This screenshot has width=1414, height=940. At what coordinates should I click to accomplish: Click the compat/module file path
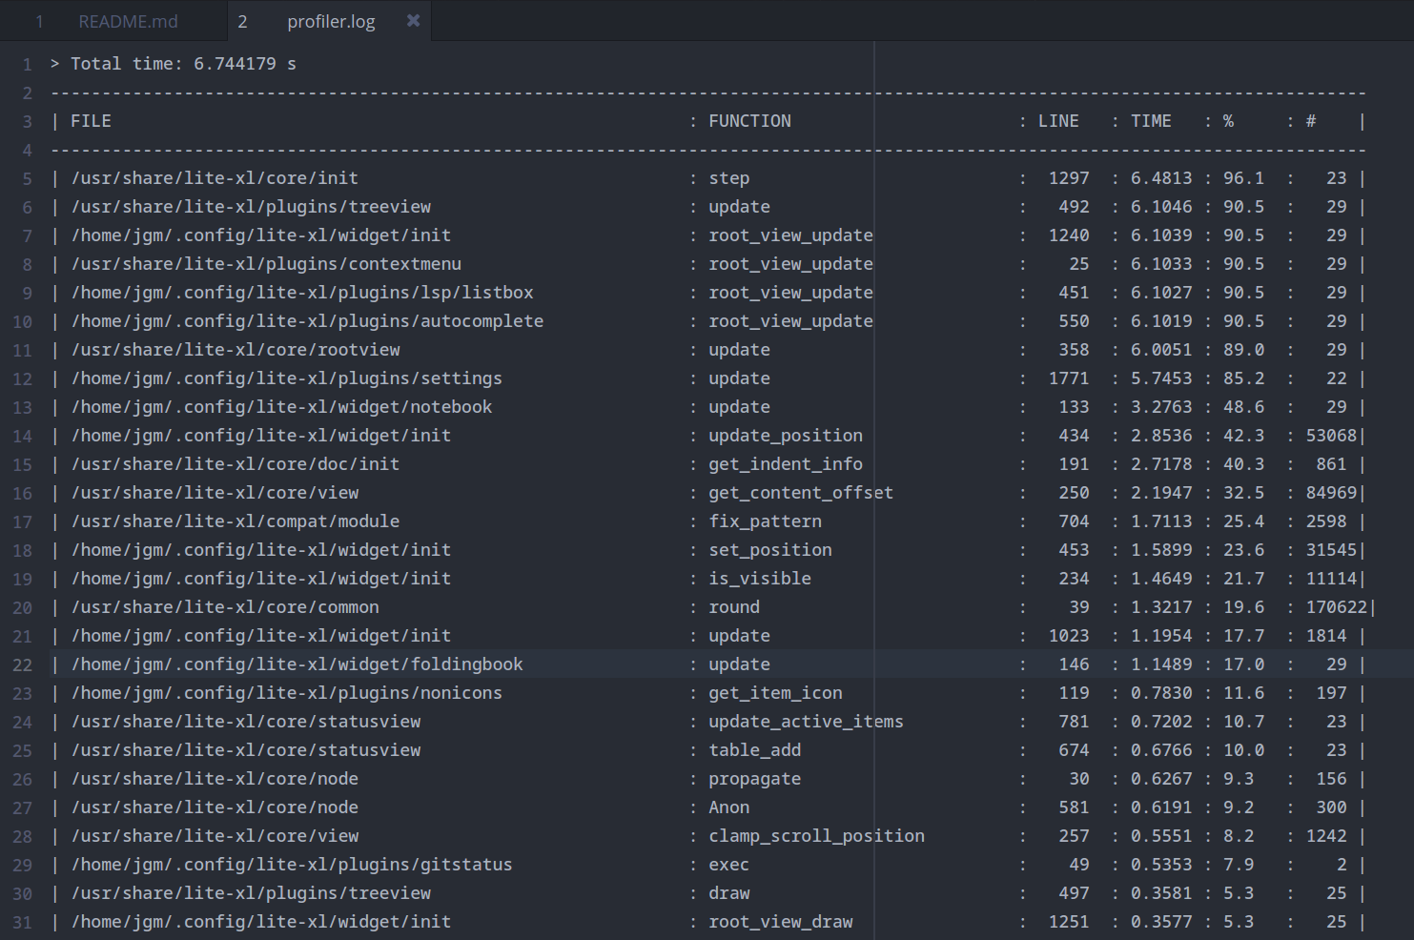click(x=236, y=521)
